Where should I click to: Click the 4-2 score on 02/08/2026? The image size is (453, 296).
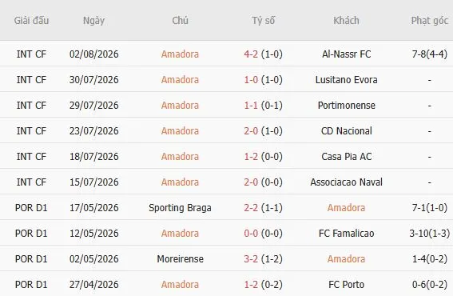251,54
